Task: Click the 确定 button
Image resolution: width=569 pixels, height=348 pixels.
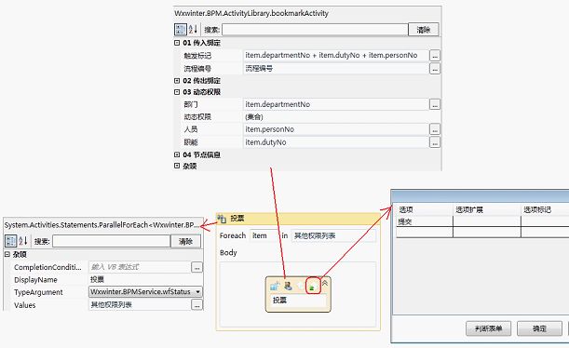Action: (539, 328)
